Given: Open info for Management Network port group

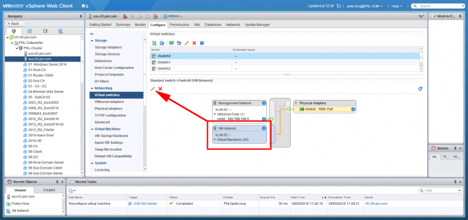Looking at the screenshot, I should (x=263, y=103).
